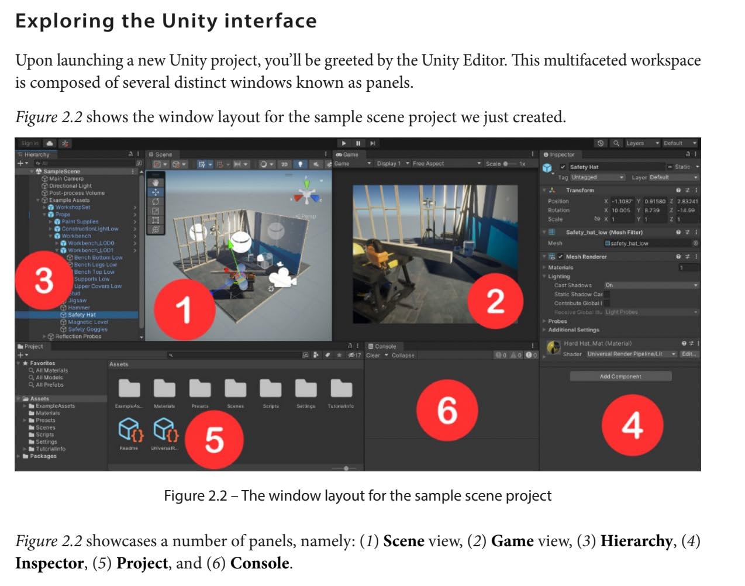Click the cloud services icon in toolbar
The height and width of the screenshot is (586, 745).
click(x=50, y=143)
